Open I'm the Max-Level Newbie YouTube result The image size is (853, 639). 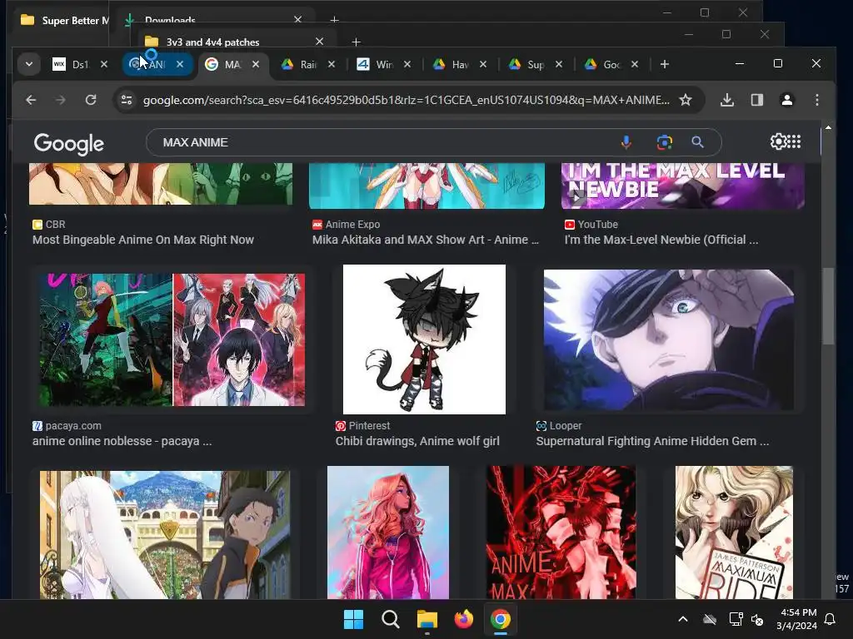click(x=661, y=240)
